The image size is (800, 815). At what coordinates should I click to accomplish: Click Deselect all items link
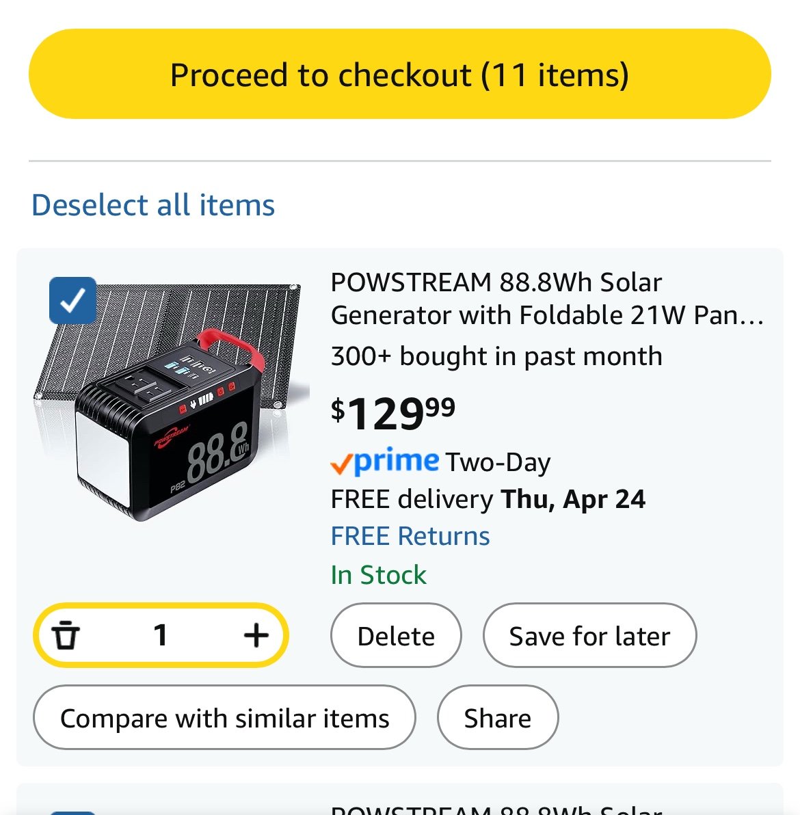click(x=153, y=204)
